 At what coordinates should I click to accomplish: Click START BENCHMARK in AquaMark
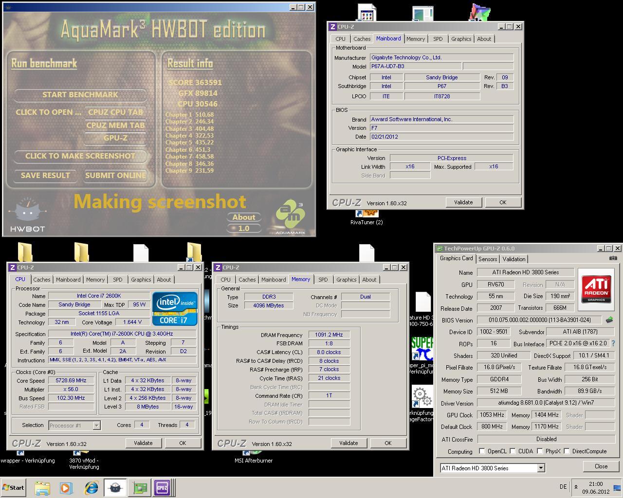point(80,94)
